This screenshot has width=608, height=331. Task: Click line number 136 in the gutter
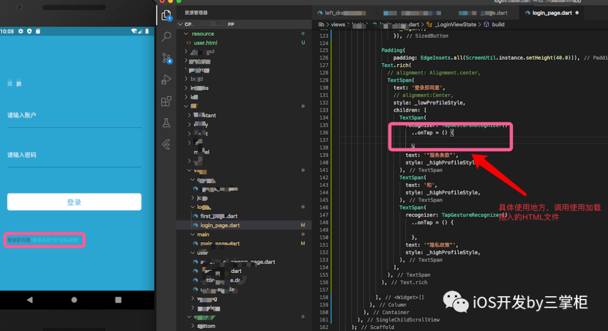pos(324,133)
